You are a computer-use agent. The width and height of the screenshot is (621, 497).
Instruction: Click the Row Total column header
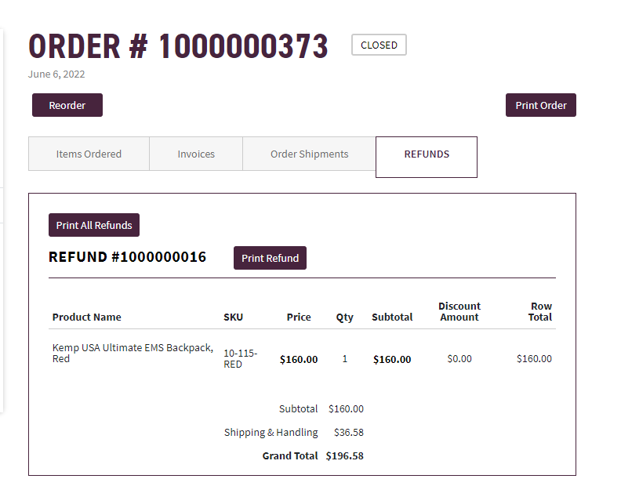click(540, 312)
